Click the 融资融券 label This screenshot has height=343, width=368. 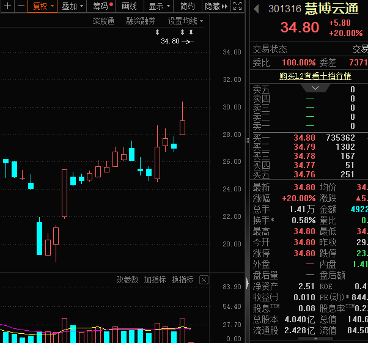click(x=141, y=21)
